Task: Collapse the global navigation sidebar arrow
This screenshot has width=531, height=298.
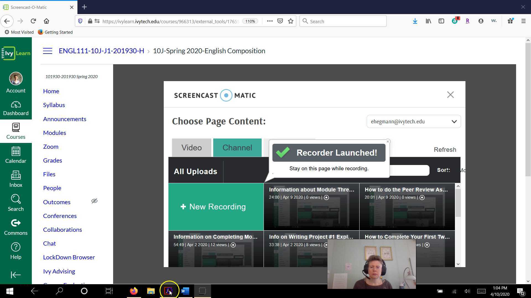Action: click(16, 275)
